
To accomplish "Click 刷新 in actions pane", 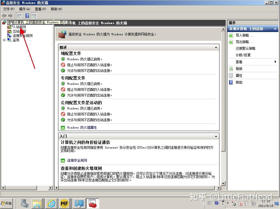I will [239, 69].
